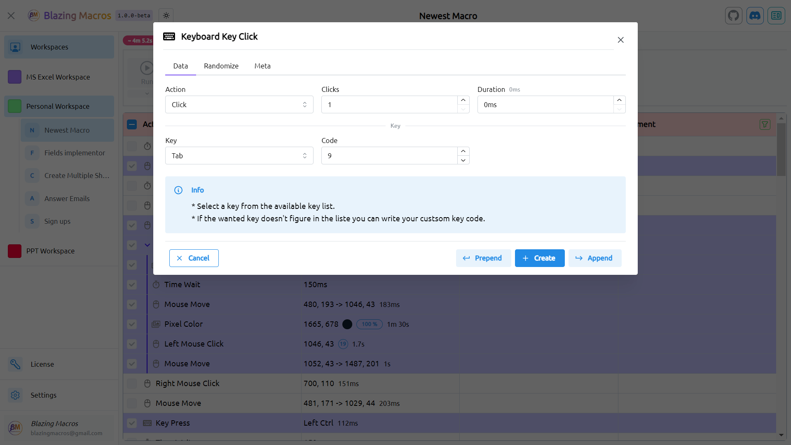Click the Right Mouse Click mouse icon
Image resolution: width=791 pixels, height=445 pixels.
147,384
